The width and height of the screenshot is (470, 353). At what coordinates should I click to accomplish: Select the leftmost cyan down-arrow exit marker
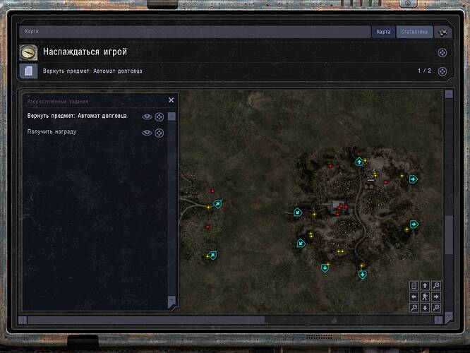[x=325, y=268]
